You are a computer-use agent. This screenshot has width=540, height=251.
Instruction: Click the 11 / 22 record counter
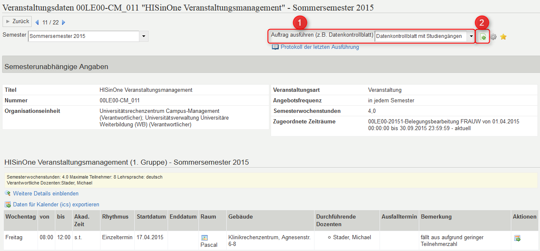[50, 23]
